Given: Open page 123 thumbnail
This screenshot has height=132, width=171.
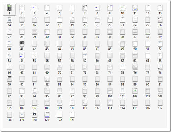Looking at the screenshot, I should point(72,114).
